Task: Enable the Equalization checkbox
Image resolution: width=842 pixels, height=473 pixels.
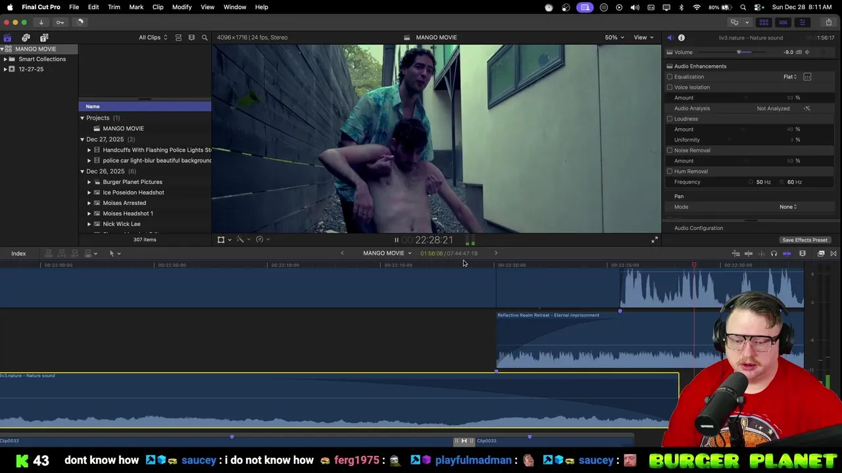Action: tap(670, 77)
